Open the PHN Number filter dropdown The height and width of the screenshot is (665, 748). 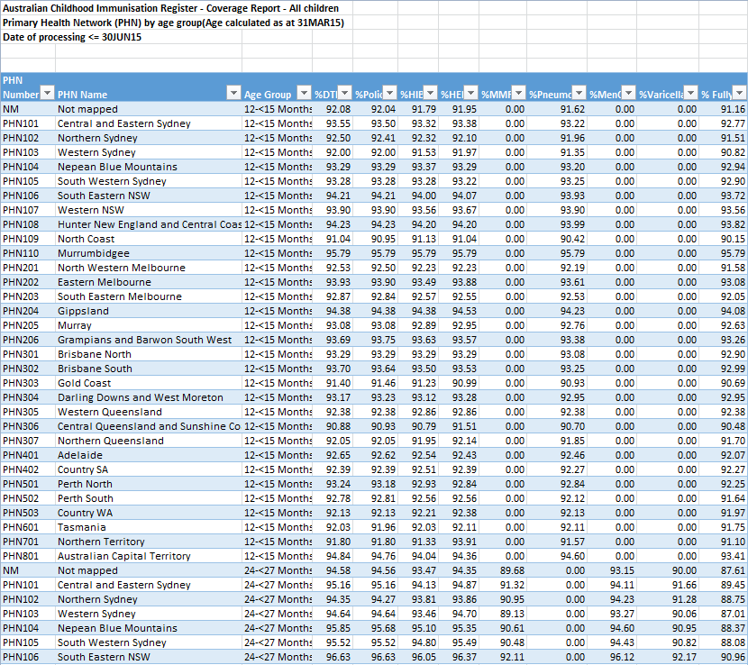tap(47, 92)
